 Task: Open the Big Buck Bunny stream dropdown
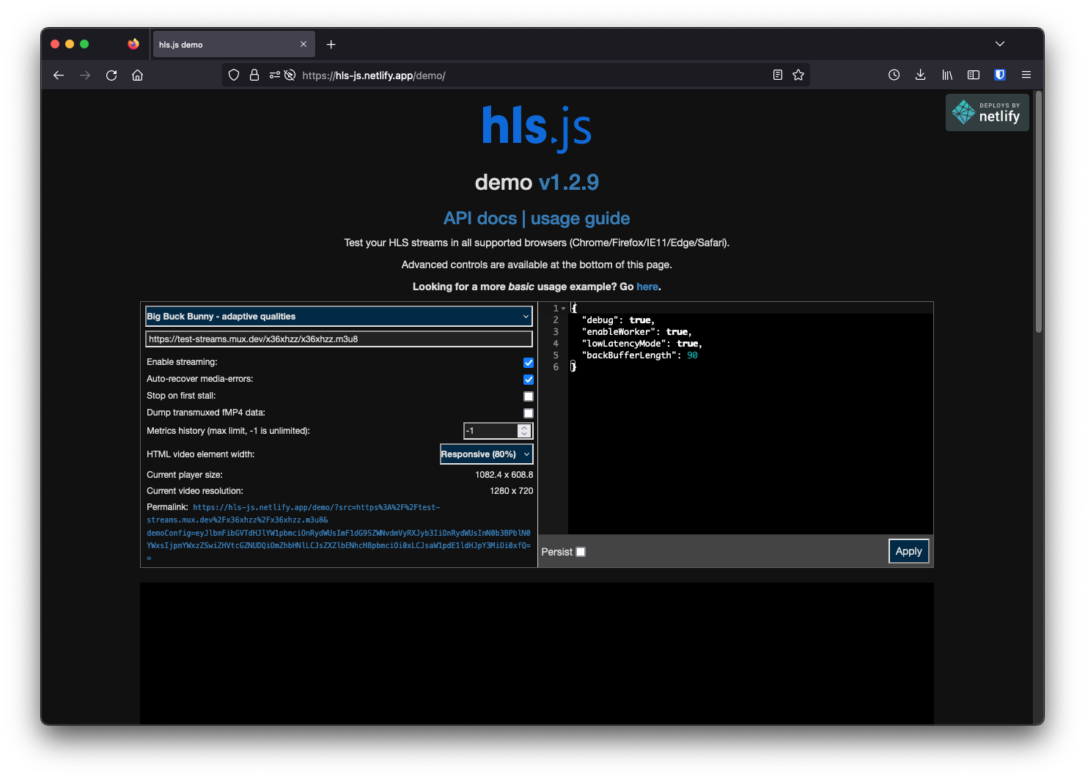click(339, 317)
